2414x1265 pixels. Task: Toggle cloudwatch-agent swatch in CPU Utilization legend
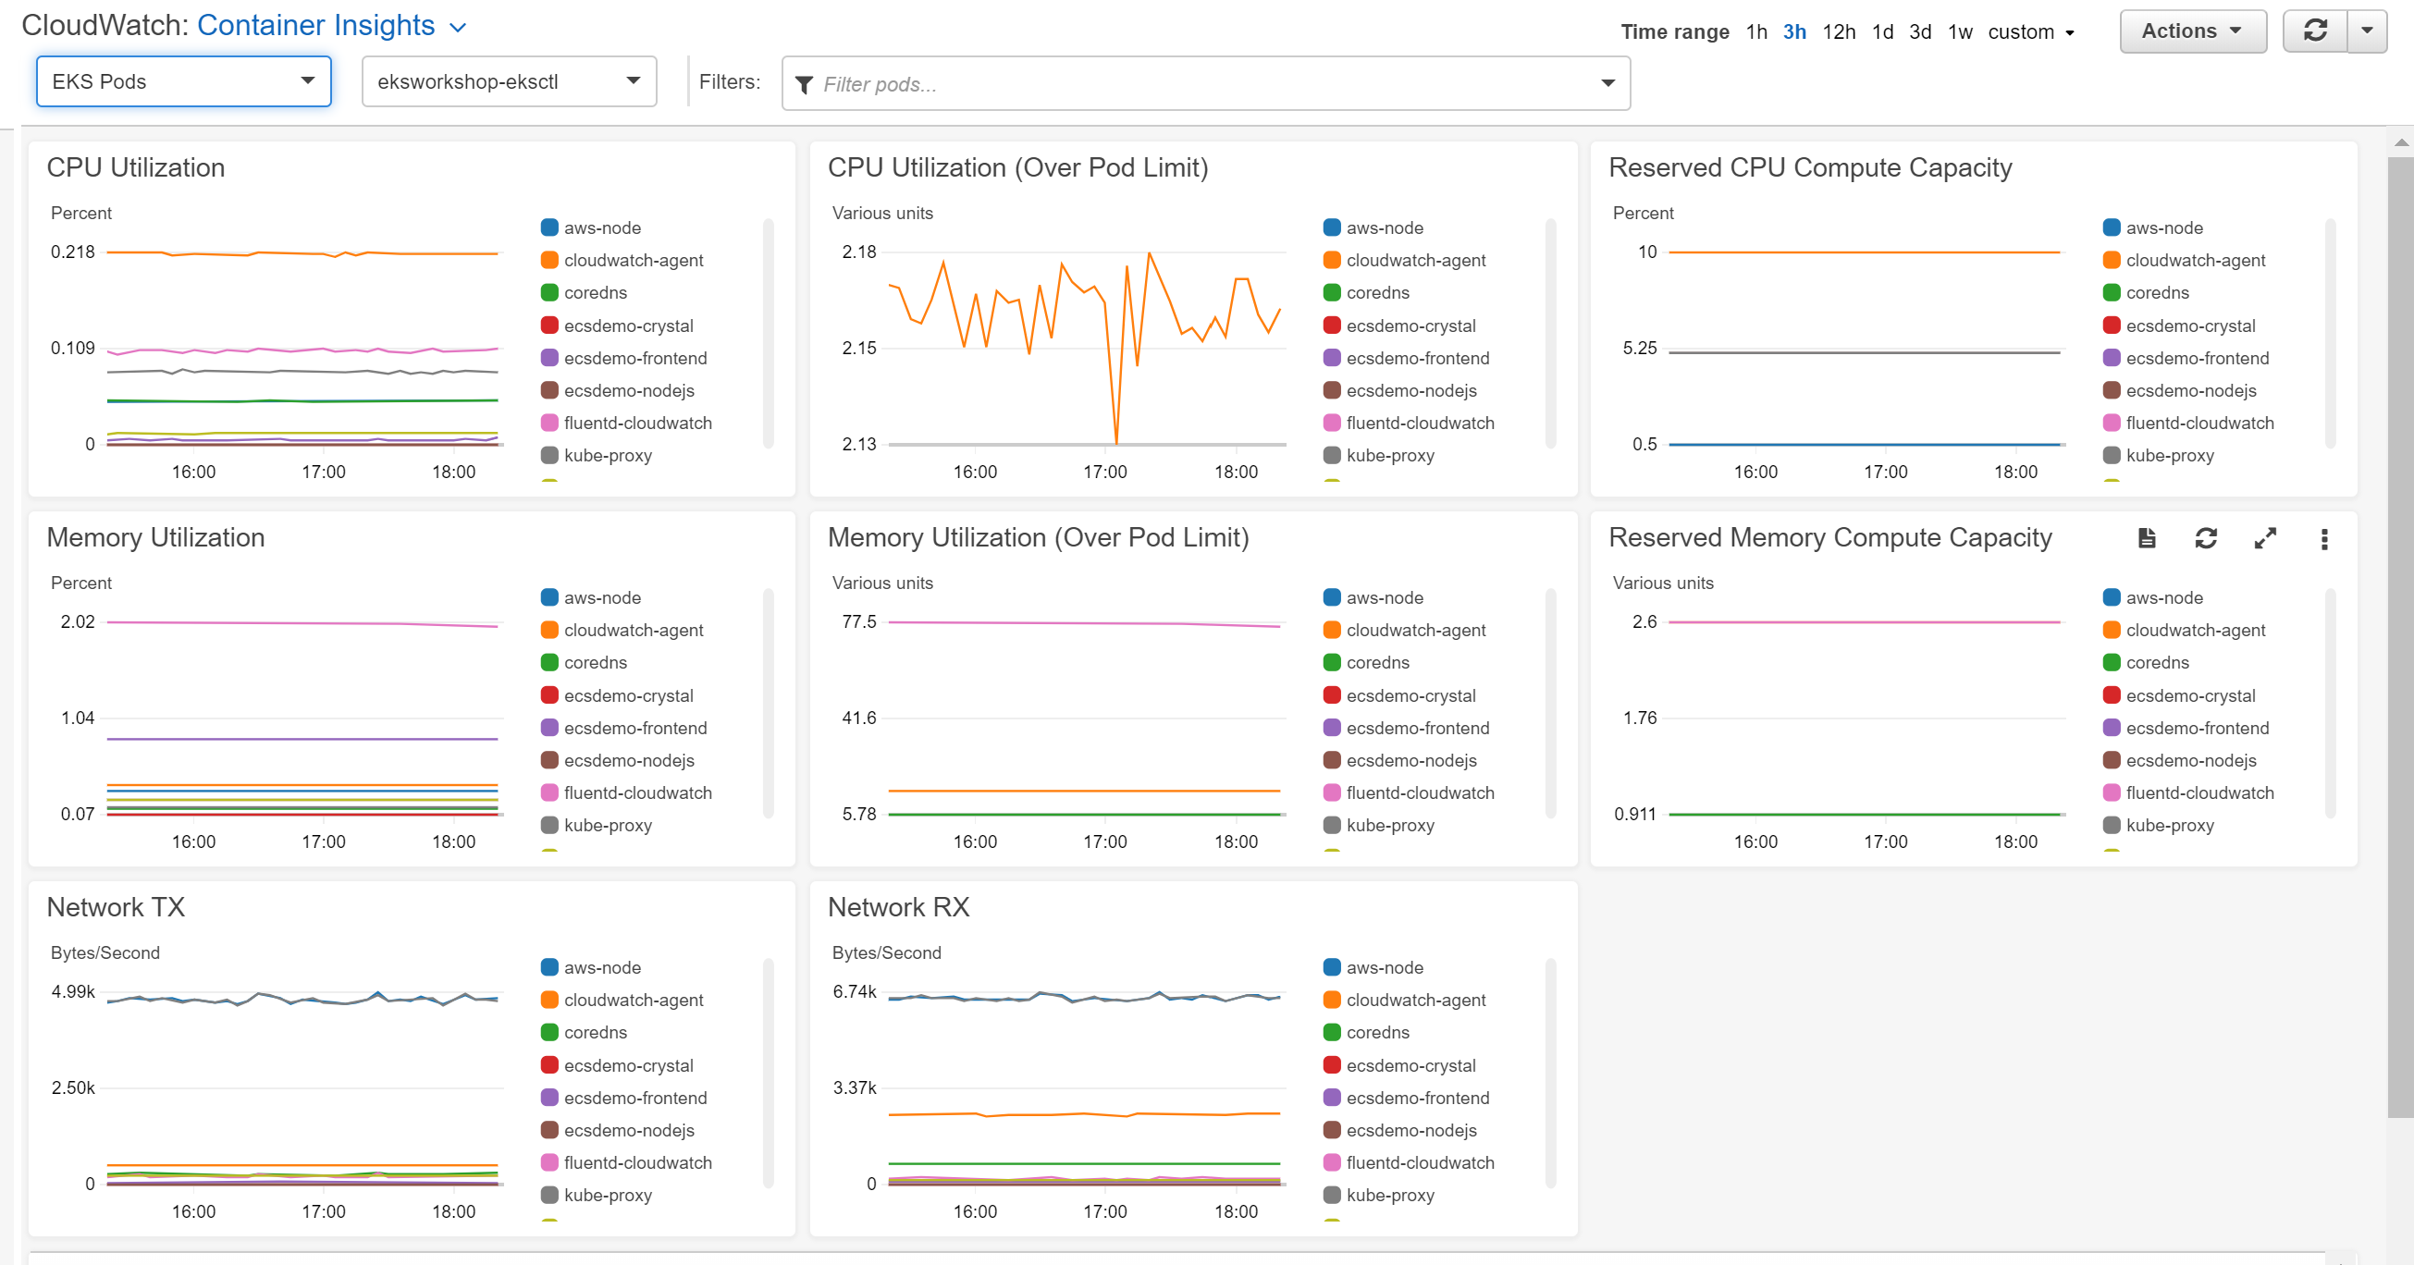[x=550, y=261]
